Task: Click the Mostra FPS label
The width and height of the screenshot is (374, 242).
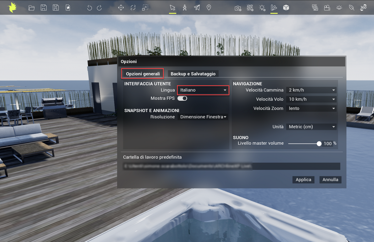Action: click(x=163, y=98)
